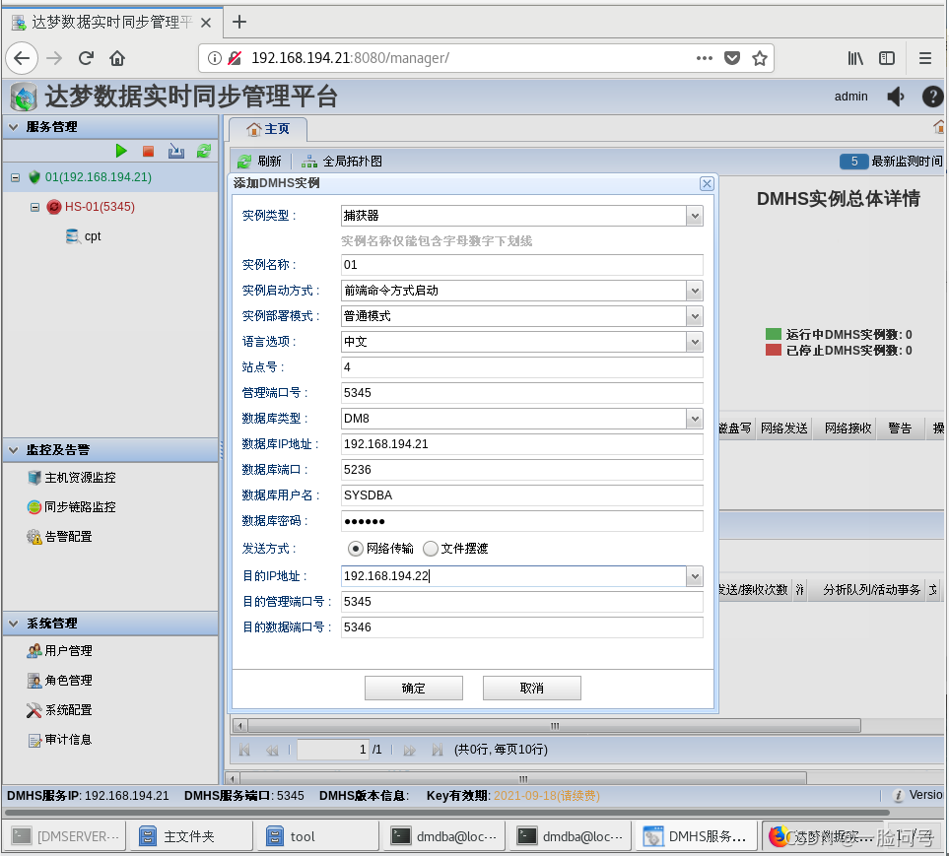Select cpt tree item

coord(84,236)
